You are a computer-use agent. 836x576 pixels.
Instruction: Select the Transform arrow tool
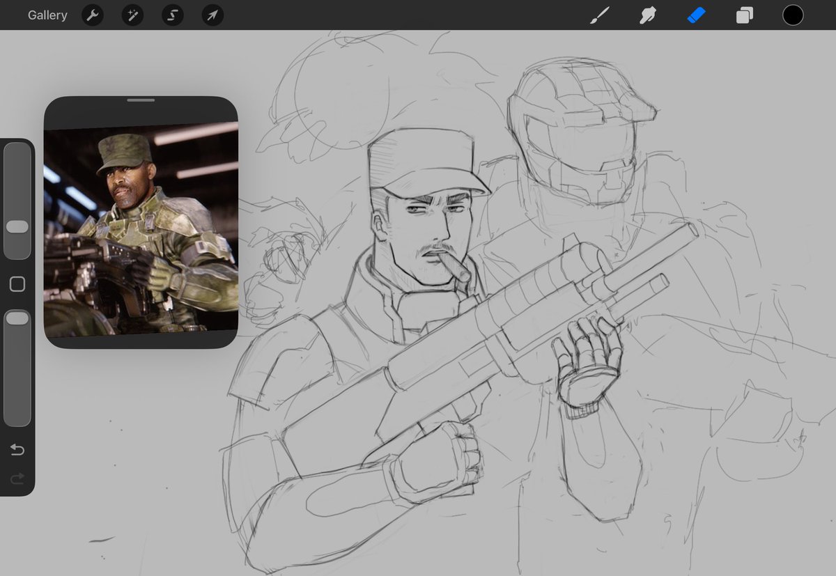[x=212, y=15]
